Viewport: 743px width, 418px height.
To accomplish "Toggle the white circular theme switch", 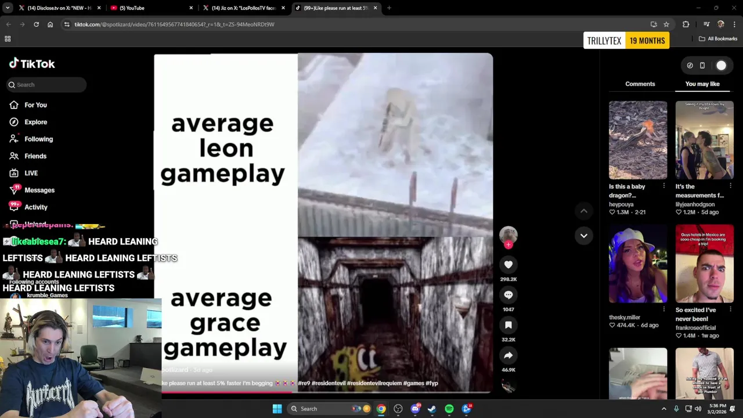I will (720, 66).
